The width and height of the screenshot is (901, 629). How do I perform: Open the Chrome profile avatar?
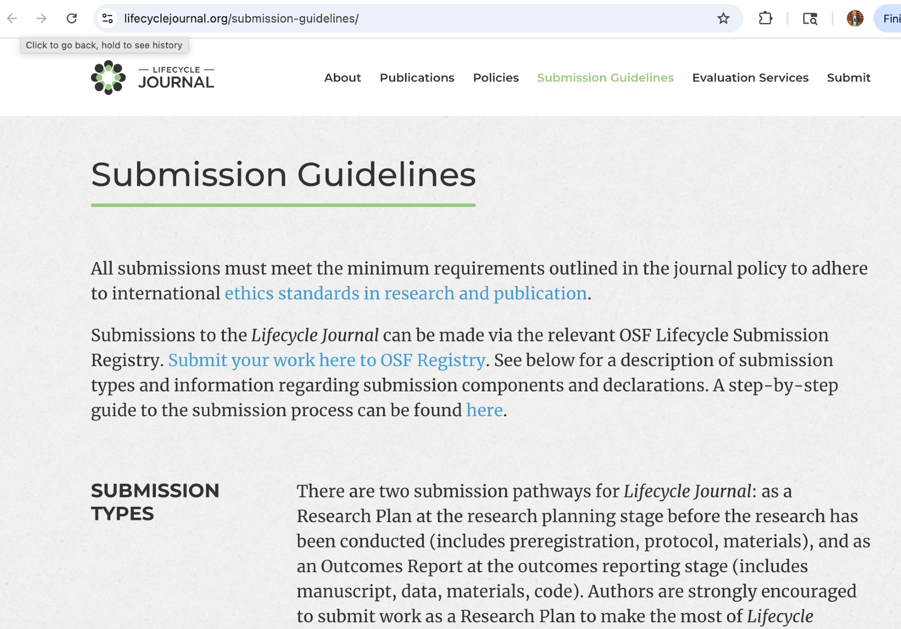click(x=855, y=18)
